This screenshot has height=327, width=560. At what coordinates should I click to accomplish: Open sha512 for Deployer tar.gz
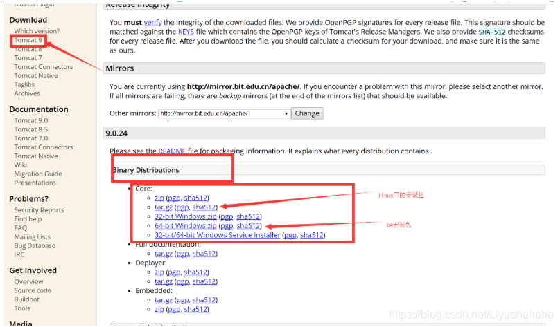tap(204, 281)
